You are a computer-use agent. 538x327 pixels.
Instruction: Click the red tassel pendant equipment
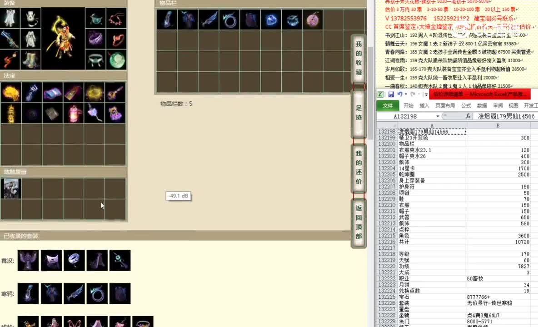pyautogui.click(x=10, y=59)
